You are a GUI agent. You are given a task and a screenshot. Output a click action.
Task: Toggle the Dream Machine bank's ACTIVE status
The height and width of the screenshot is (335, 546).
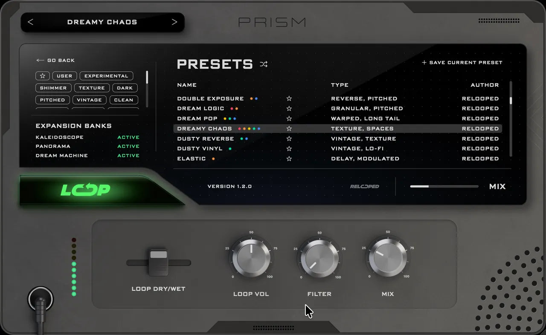pyautogui.click(x=128, y=156)
